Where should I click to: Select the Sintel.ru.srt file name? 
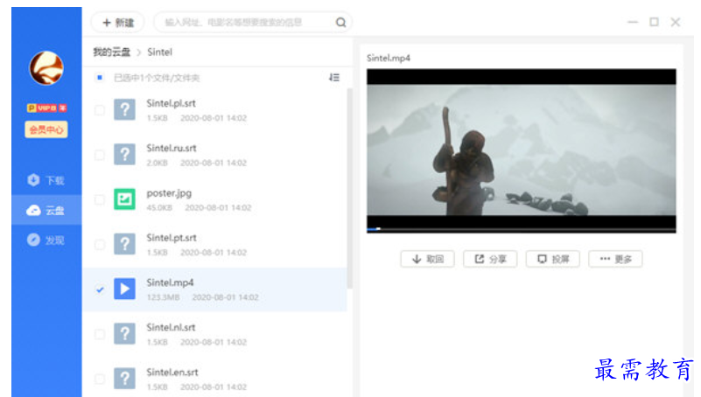[x=172, y=148]
